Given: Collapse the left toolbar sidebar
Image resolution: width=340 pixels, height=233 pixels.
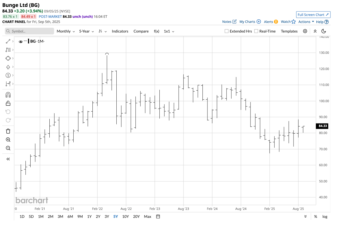Looking at the screenshot, I should point(8,159).
